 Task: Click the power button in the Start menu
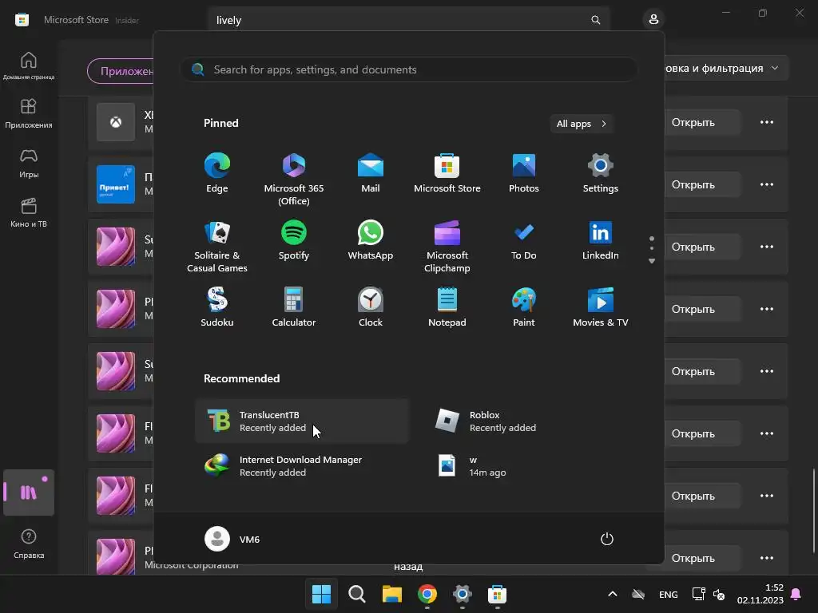click(607, 539)
